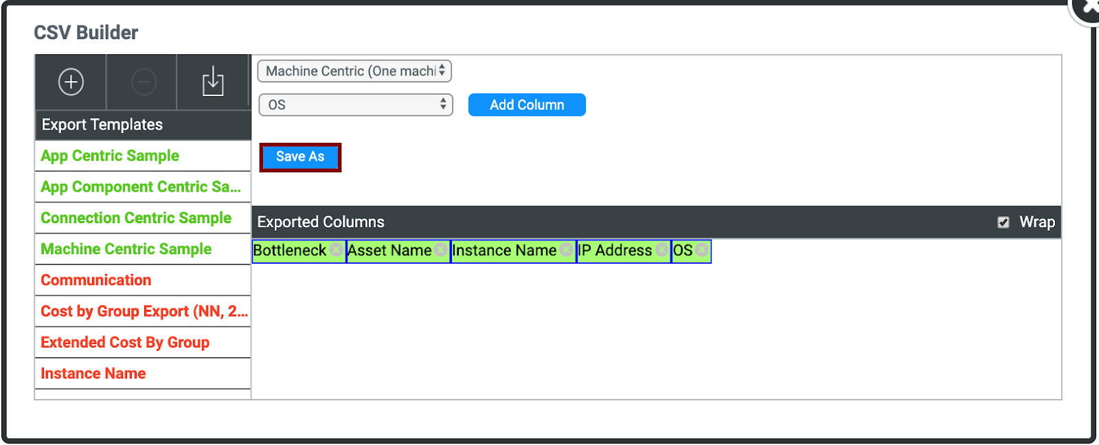Open the Connection Centric Sample template
Image resolution: width=1099 pixels, height=445 pixels.
(x=136, y=218)
